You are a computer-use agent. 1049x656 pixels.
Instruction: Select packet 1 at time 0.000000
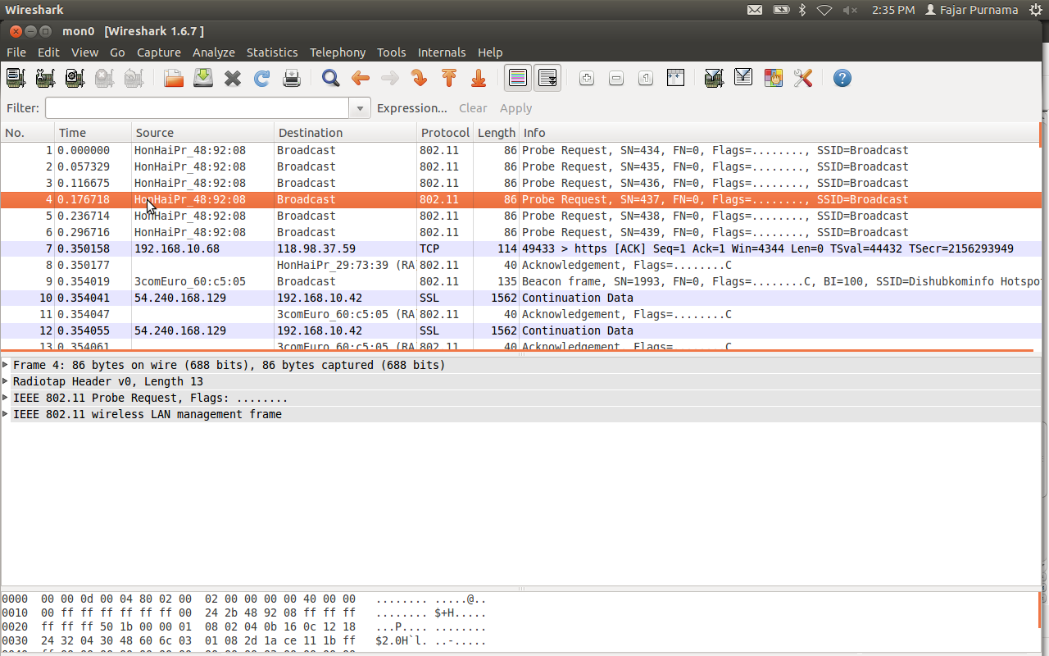(521, 150)
